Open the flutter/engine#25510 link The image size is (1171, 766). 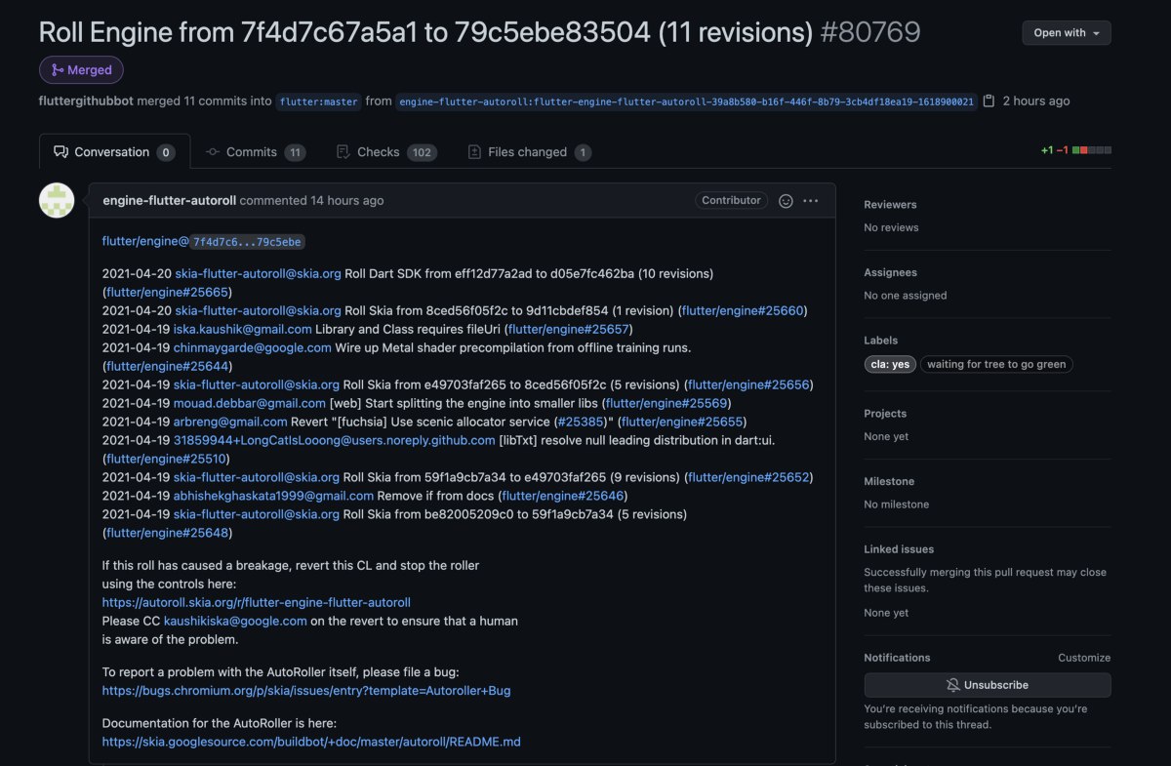[x=167, y=459]
